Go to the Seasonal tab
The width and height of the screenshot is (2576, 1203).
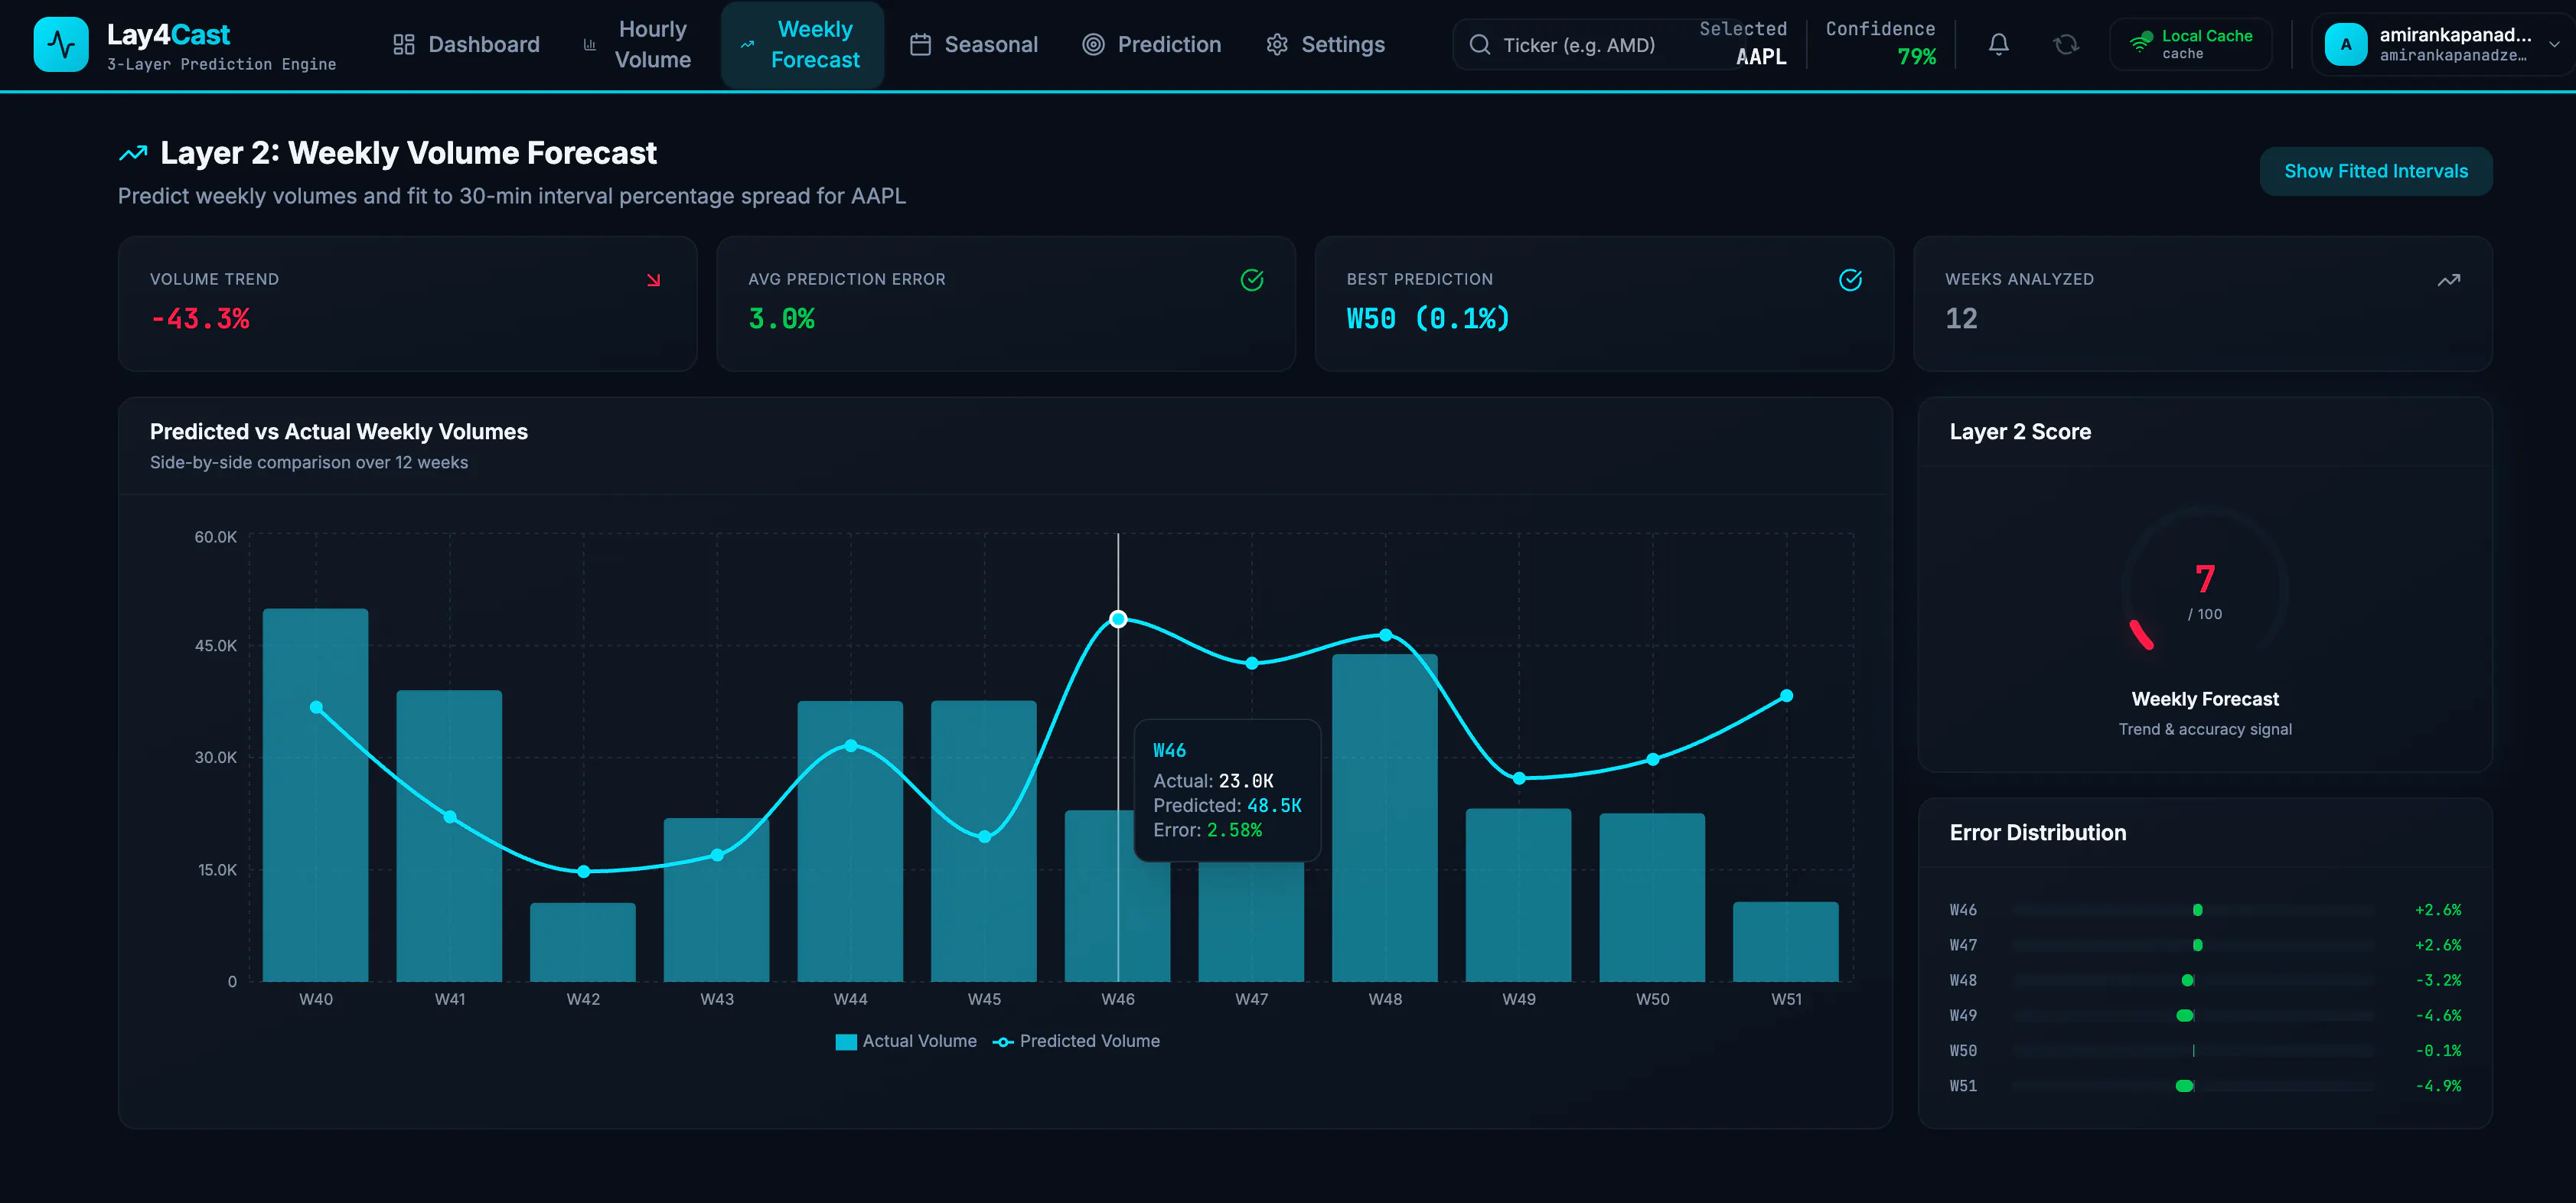(974, 45)
